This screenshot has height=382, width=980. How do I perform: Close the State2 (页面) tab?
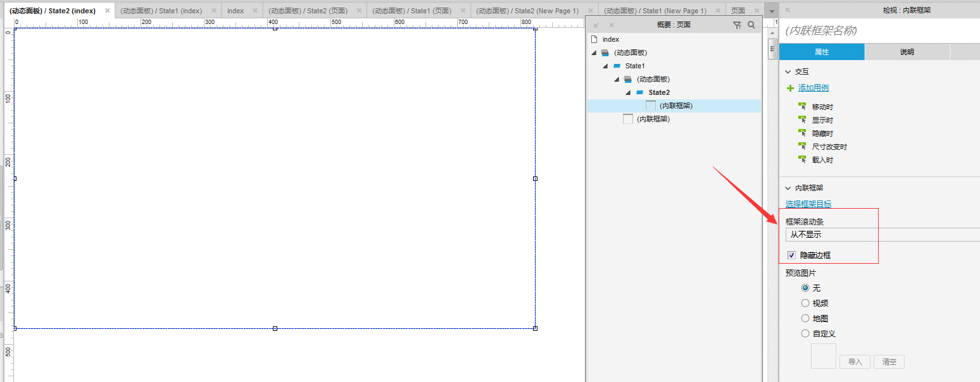(x=359, y=11)
